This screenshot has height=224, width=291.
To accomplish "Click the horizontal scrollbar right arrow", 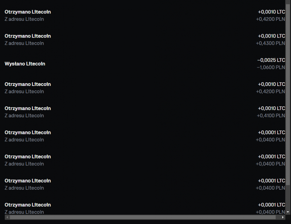I will [283, 217].
